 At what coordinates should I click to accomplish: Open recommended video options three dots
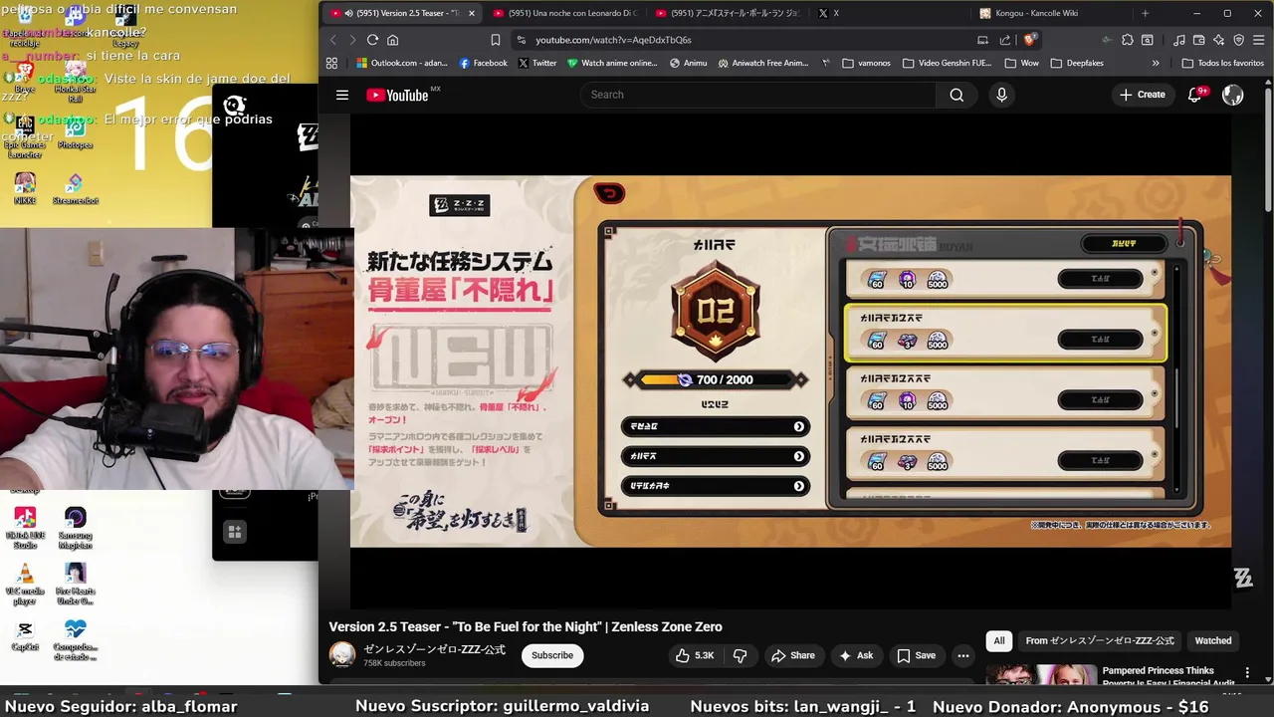click(x=1247, y=673)
